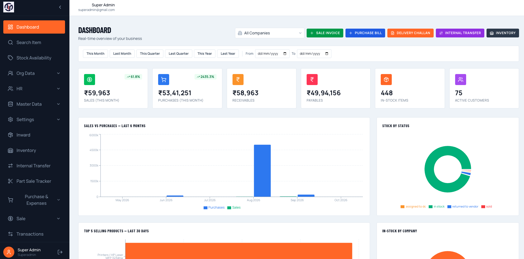Viewport: 524px width, 259px height.
Task: Filter by This Year
Action: 205,54
